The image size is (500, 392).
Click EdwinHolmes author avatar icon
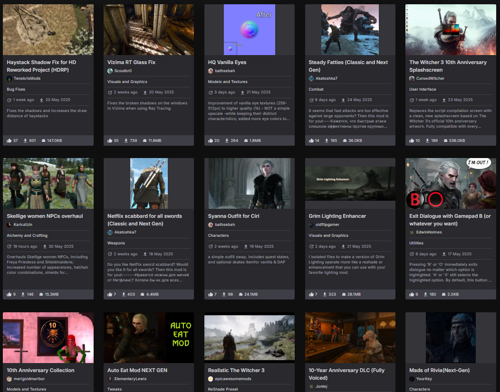412,232
